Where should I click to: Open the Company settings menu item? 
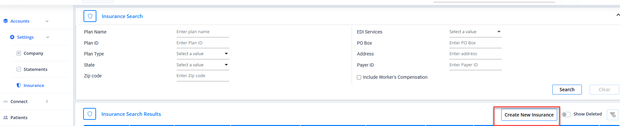click(x=33, y=53)
